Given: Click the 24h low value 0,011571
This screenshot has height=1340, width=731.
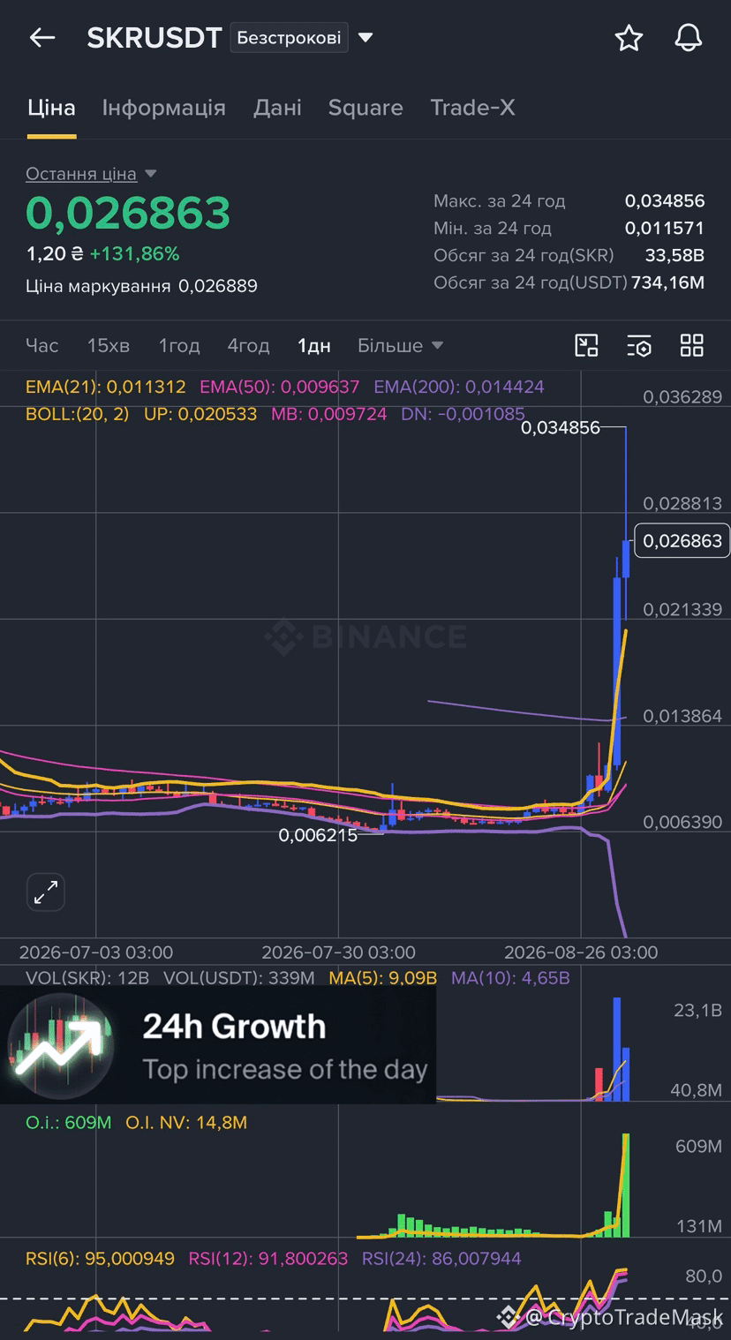Looking at the screenshot, I should [x=665, y=229].
